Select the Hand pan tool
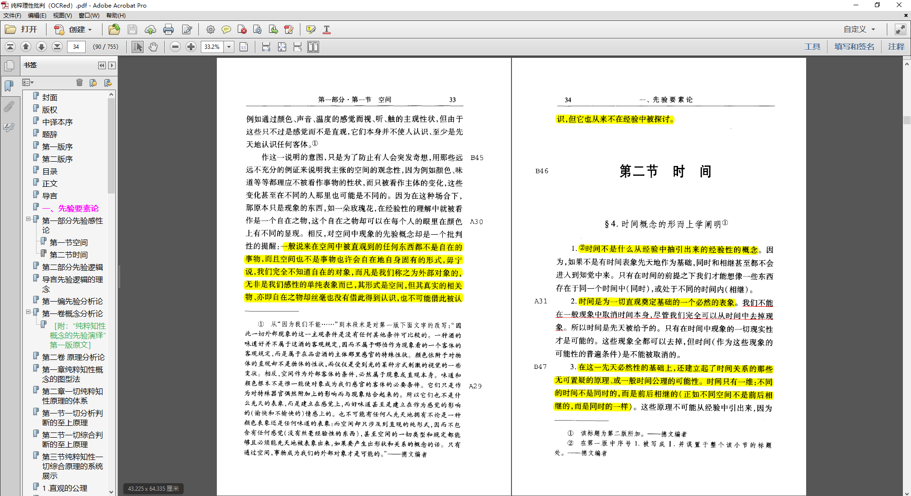 click(x=153, y=46)
